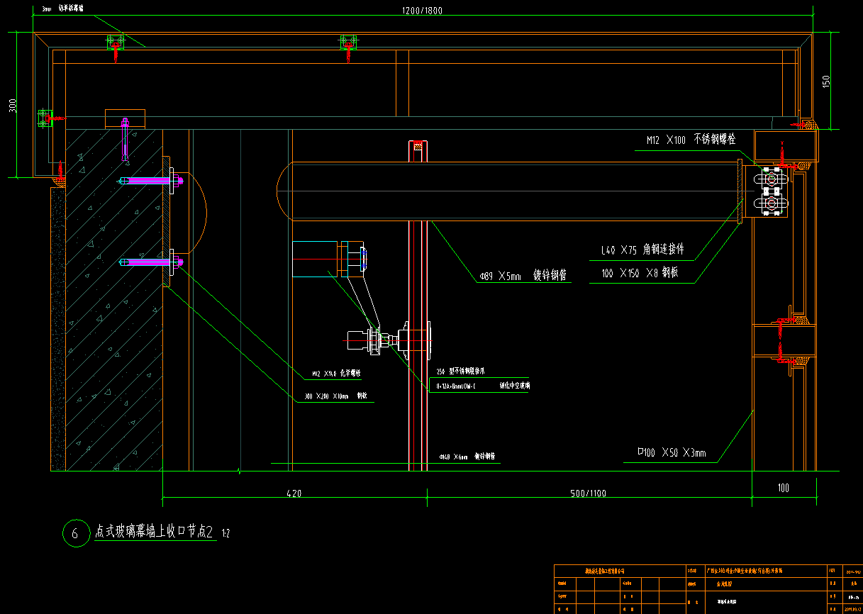Click the cyan rectangular block below steel pipe
Viewport: 863px width, 614px height.
point(314,259)
